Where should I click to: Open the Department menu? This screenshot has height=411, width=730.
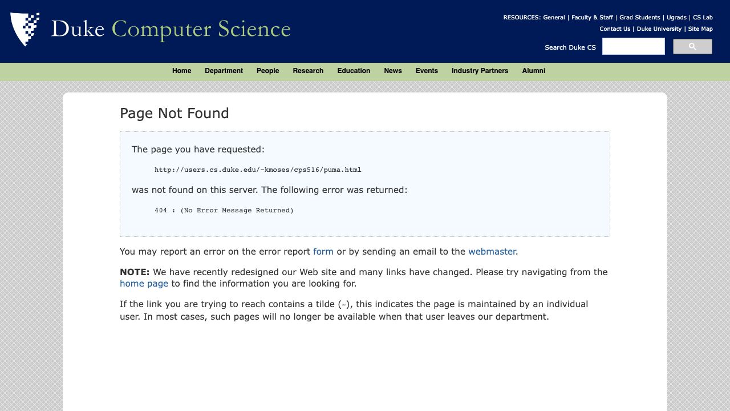click(224, 71)
